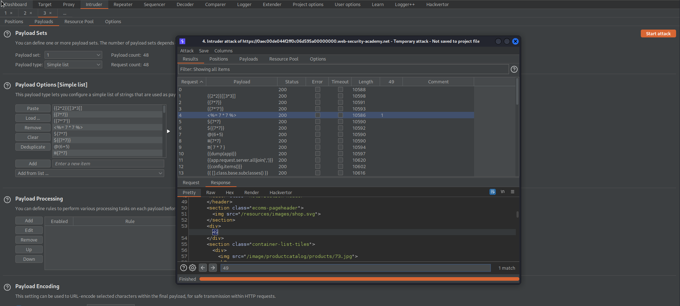Close Intruder tab 2 with its x

click(31, 13)
